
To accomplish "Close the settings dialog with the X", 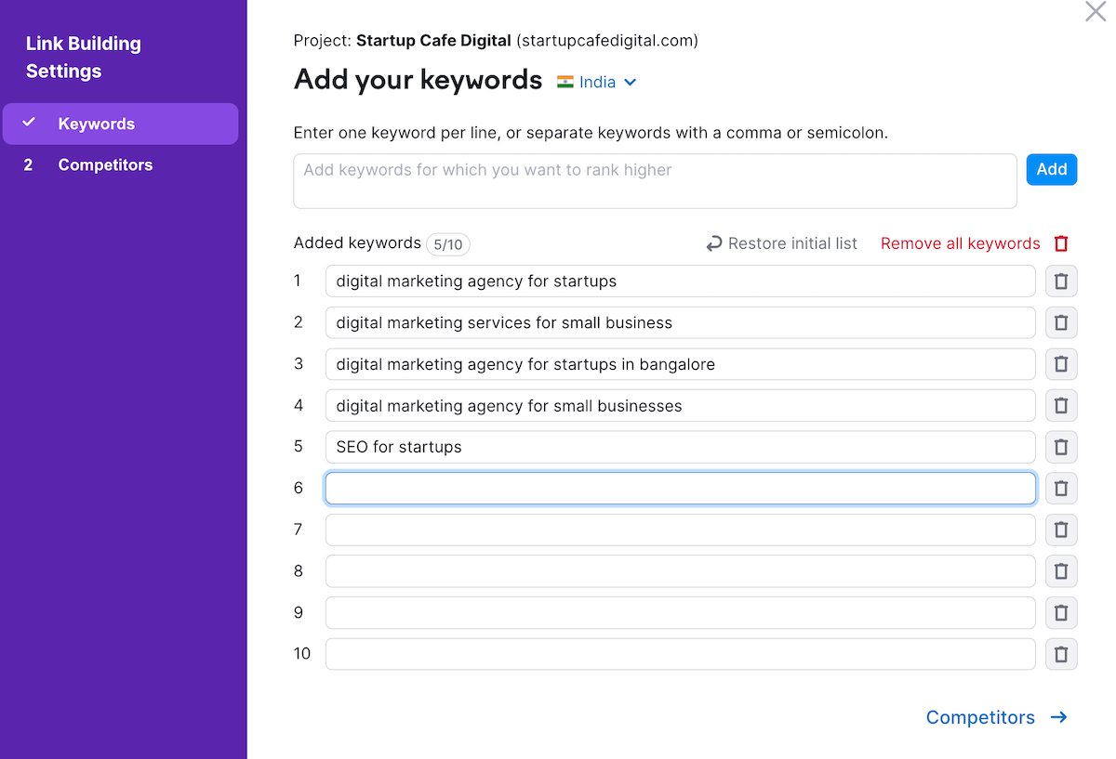I will [1096, 12].
